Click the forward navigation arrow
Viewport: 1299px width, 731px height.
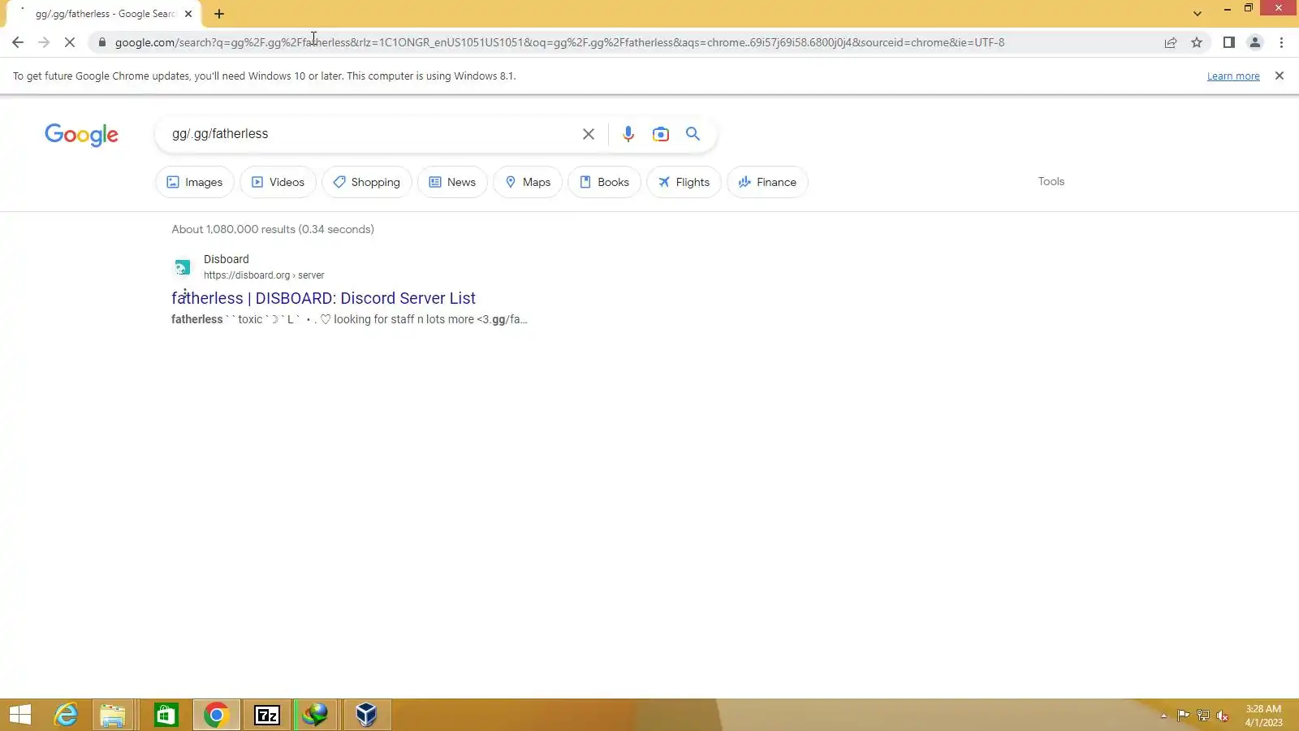[x=44, y=42]
